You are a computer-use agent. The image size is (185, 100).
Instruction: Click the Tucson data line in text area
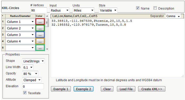pyautogui.click(x=89, y=25)
